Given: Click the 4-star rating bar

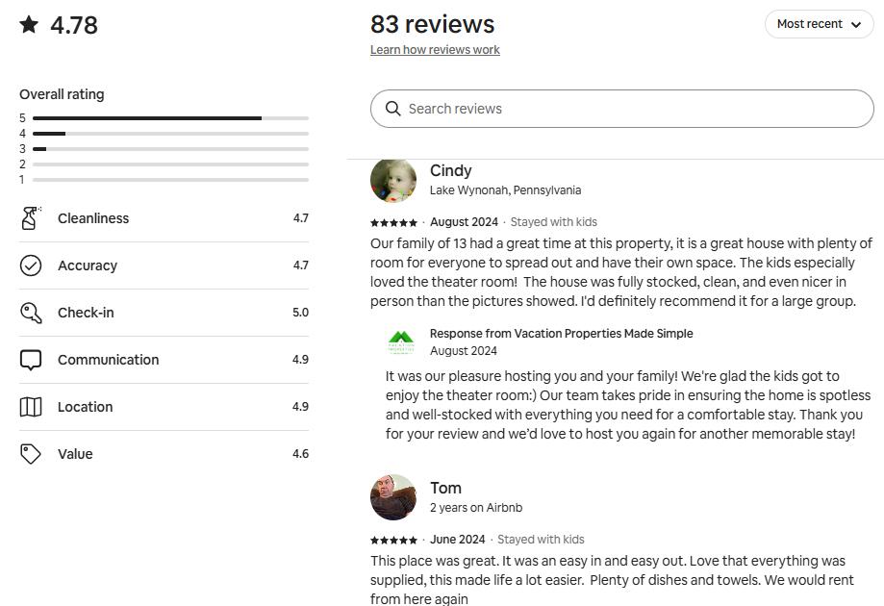Looking at the screenshot, I should click(x=170, y=134).
